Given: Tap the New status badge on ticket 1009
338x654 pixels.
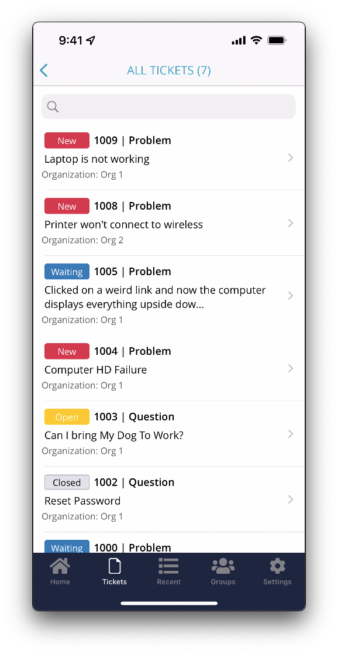Looking at the screenshot, I should [x=67, y=141].
